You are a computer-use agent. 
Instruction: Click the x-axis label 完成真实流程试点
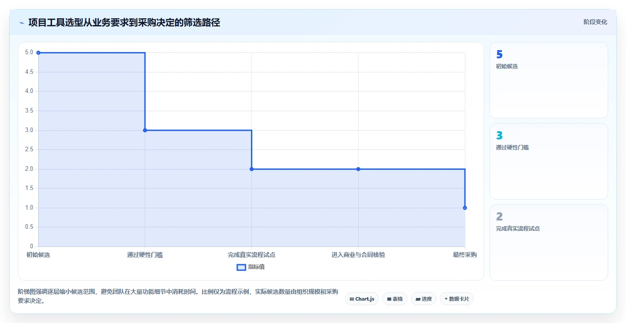[x=251, y=255]
